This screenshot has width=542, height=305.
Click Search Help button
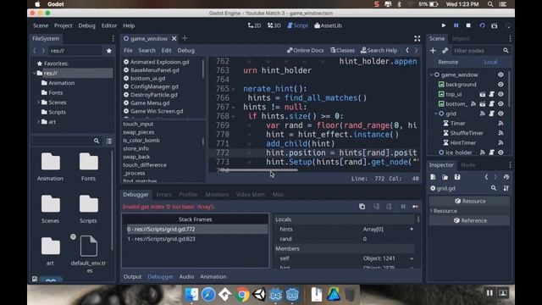coord(379,51)
